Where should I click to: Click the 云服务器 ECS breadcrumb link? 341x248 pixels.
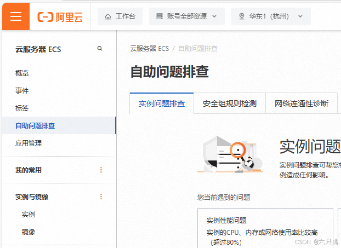click(150, 49)
